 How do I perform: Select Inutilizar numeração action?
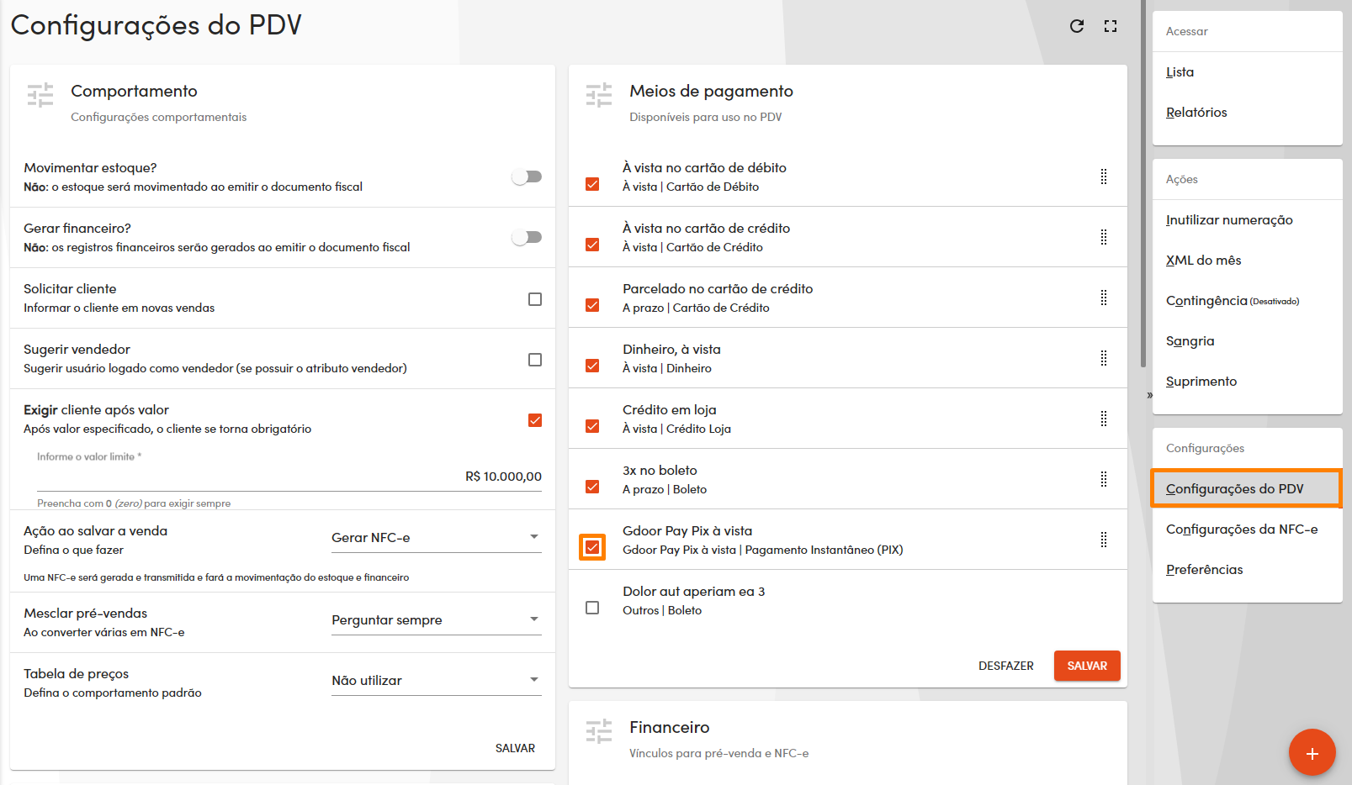point(1248,220)
